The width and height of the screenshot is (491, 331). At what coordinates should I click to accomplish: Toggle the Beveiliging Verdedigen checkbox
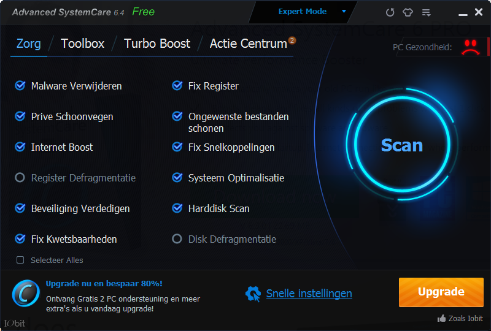tap(20, 208)
